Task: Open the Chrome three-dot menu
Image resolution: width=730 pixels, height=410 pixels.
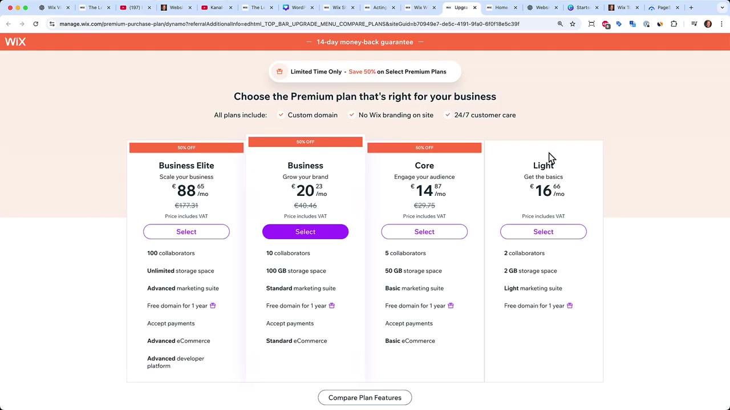Action: point(721,24)
